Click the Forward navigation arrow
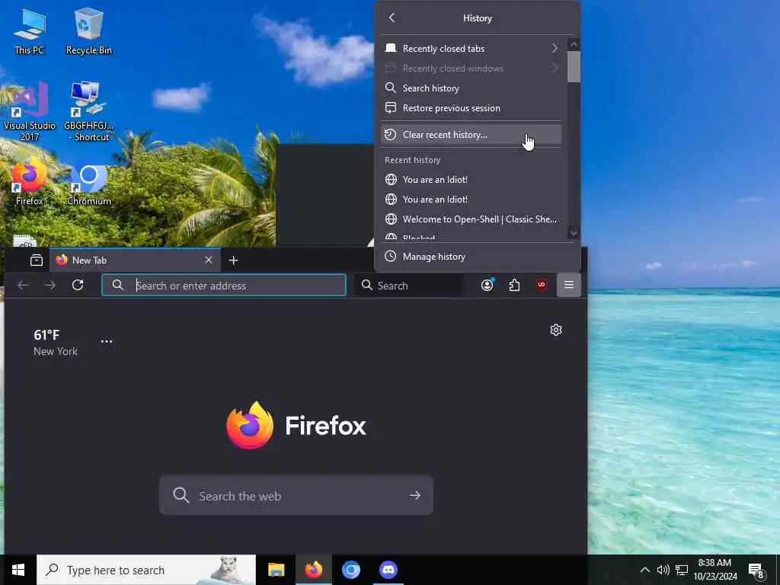780x585 pixels. click(50, 285)
